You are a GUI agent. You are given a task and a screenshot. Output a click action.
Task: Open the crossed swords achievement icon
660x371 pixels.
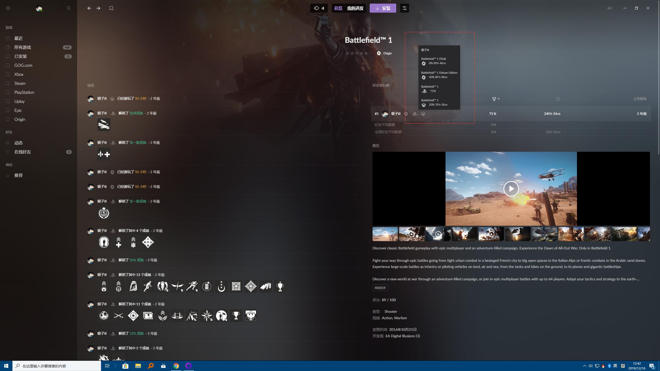point(119,316)
